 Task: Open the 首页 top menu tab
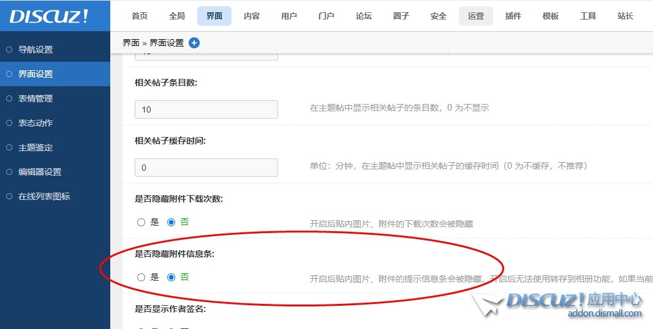(140, 17)
